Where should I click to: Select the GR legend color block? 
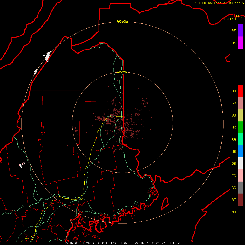pos(240,103)
